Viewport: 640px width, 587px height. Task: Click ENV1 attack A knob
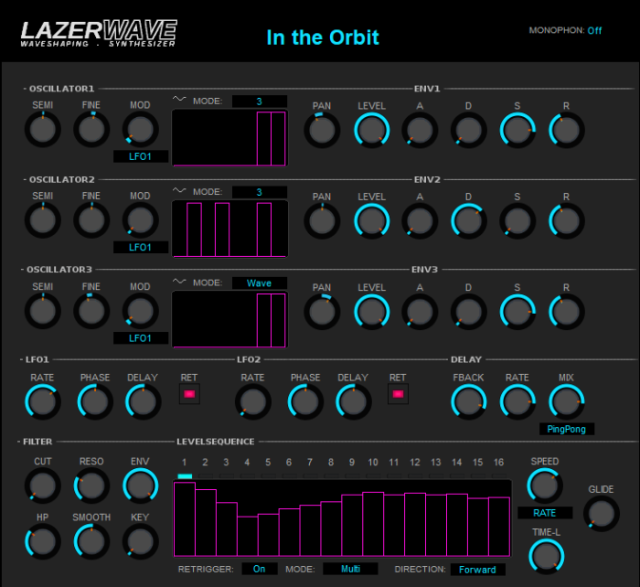(420, 130)
